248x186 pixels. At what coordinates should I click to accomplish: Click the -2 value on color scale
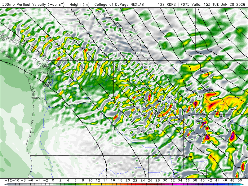(46, 180)
